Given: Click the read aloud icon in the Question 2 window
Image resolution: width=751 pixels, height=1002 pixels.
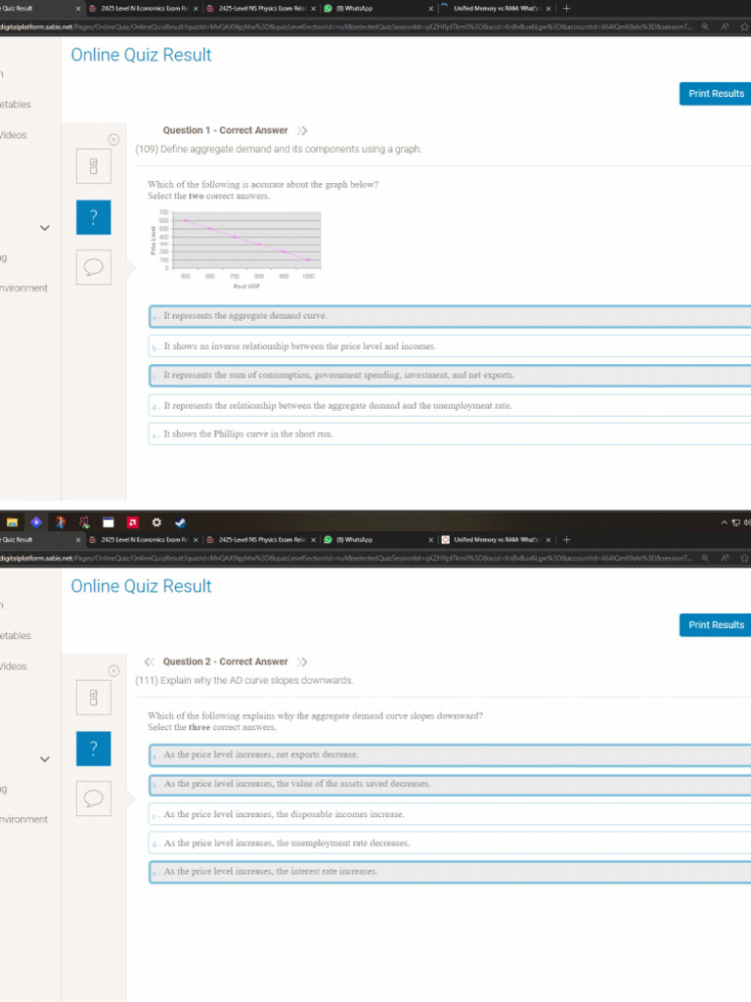Looking at the screenshot, I should pyautogui.click(x=725, y=558).
